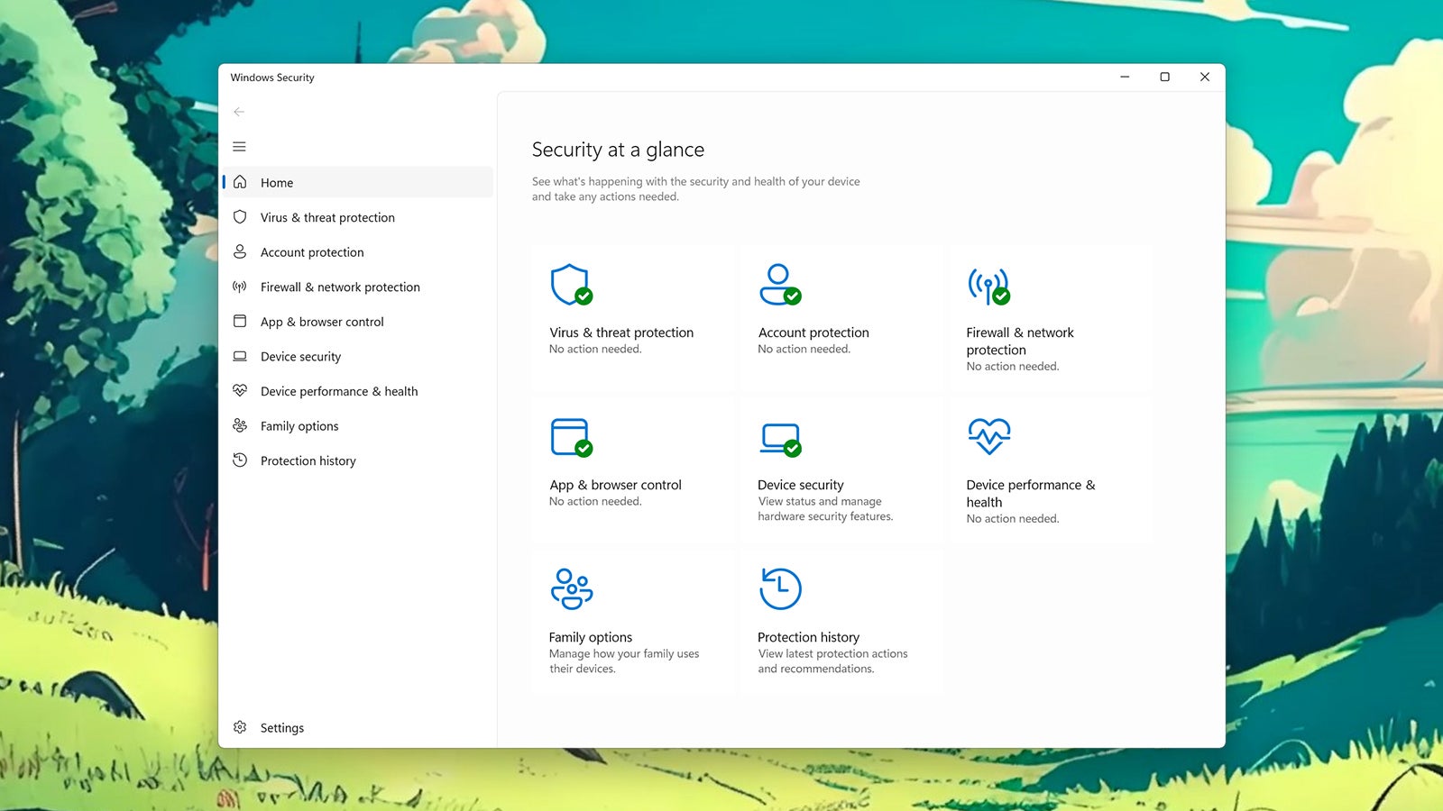Open the Settings gear at the bottom
This screenshot has width=1443, height=811.
coord(240,727)
